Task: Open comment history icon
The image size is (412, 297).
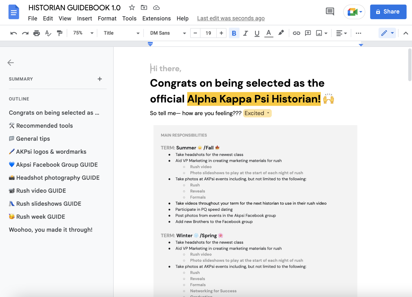Action: point(330,12)
